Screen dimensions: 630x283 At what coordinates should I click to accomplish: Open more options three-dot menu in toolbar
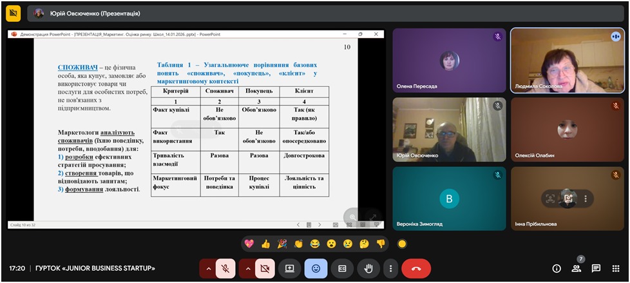[390, 268]
